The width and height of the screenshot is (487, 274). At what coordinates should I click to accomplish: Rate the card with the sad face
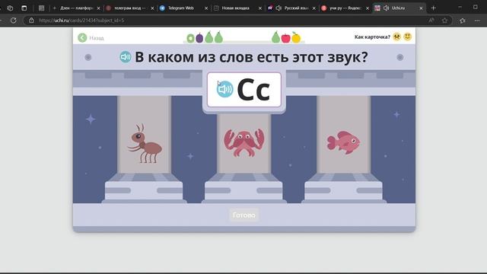tap(396, 37)
